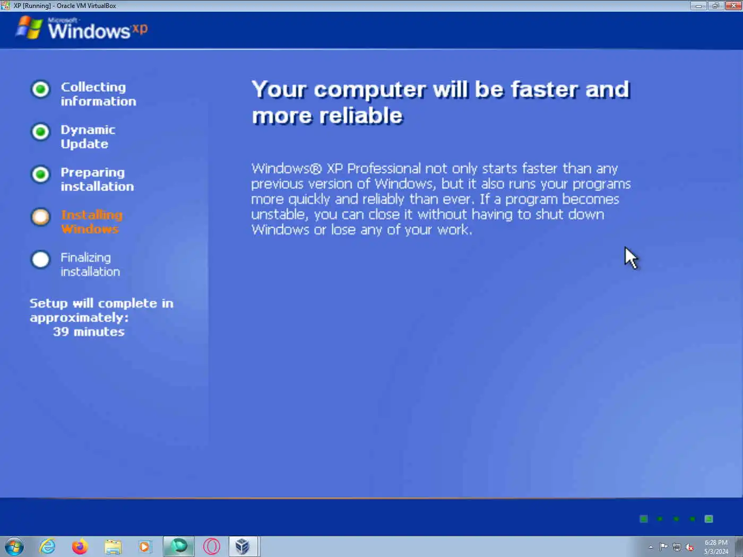Click the Show desktop strip
Screen dimensions: 743x557
(x=739, y=546)
